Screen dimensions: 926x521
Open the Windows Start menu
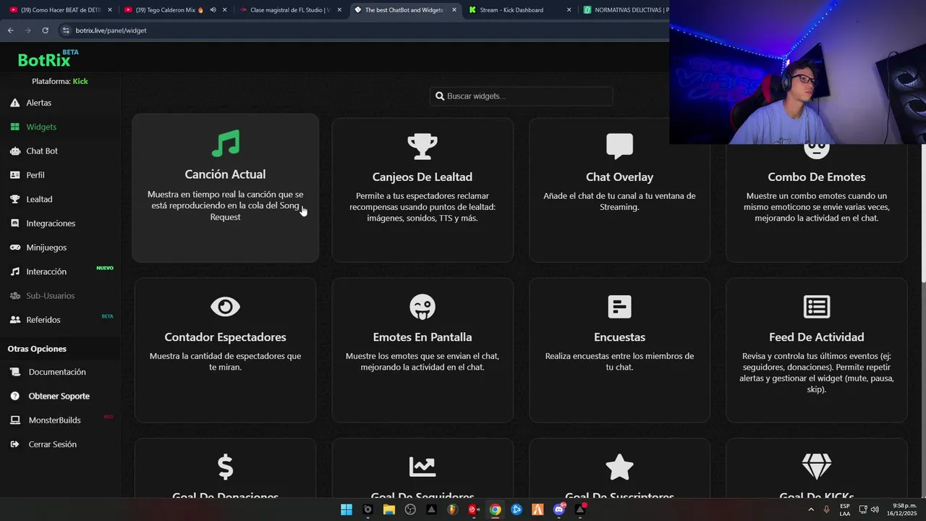347,509
